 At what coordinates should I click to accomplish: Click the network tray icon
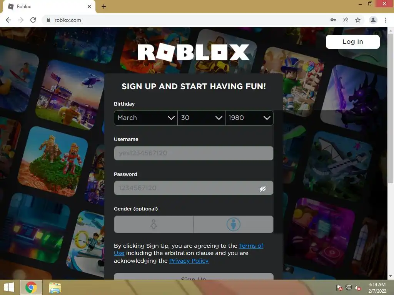pos(349,287)
